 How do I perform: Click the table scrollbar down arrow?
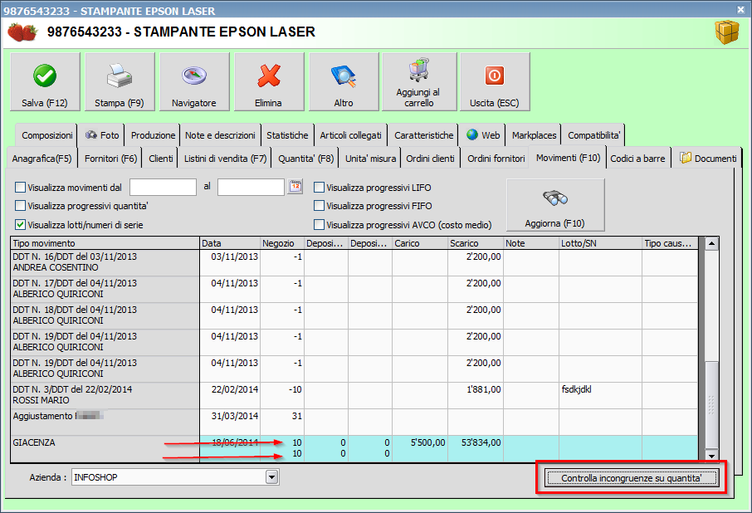coord(711,456)
